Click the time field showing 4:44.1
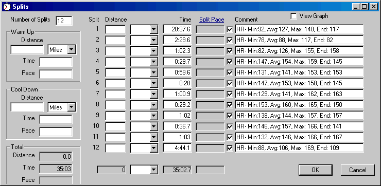Image resolution: width=381 pixels, height=186 pixels. coord(178,148)
